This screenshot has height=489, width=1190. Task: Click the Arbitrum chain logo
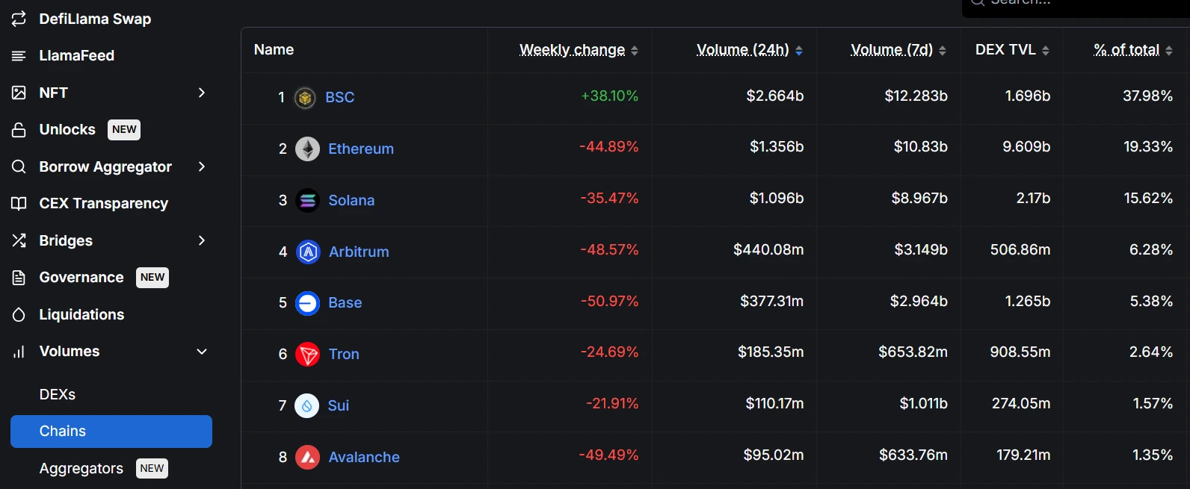tap(308, 252)
